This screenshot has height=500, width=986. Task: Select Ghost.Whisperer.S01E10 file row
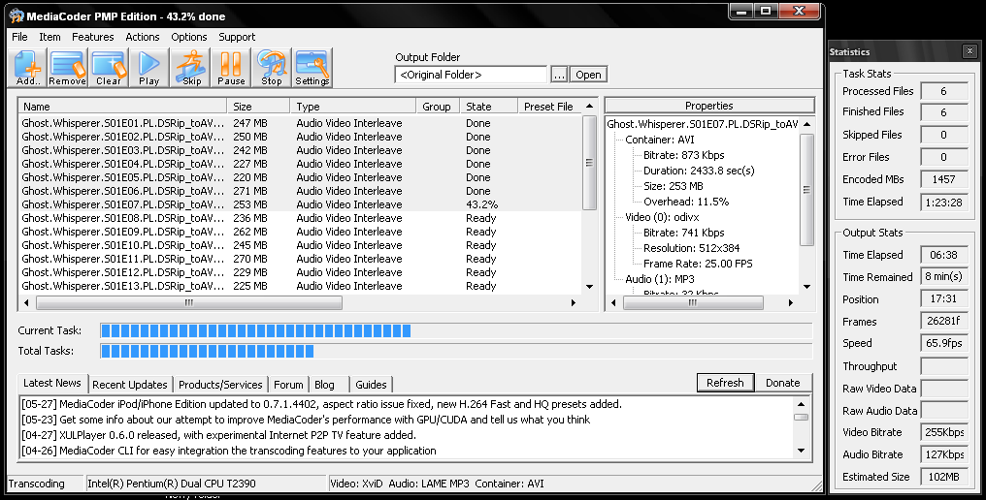tap(300, 245)
